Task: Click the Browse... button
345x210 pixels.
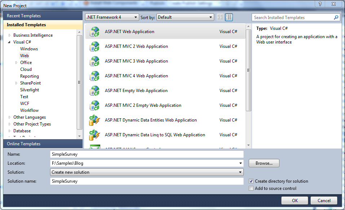Action: [x=264, y=163]
